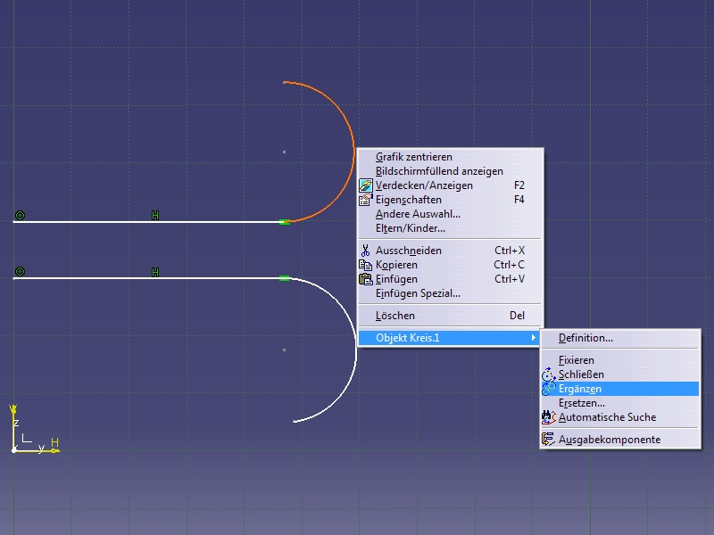This screenshot has height=535, width=714.
Task: Click the H constraint symbol on lower line
Action: (x=155, y=273)
